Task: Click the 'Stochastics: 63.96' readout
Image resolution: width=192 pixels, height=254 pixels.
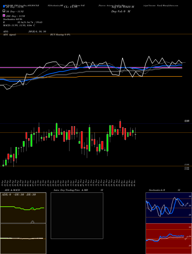Action: [x=12, y=19]
